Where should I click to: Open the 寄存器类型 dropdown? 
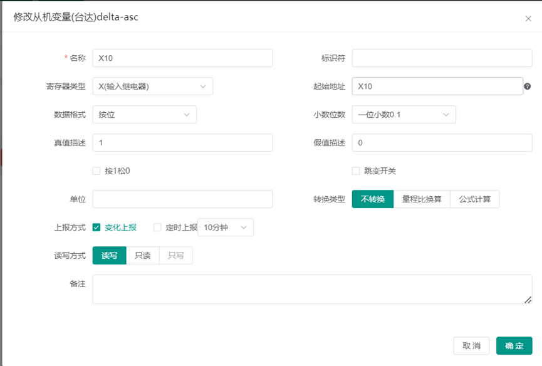(152, 86)
